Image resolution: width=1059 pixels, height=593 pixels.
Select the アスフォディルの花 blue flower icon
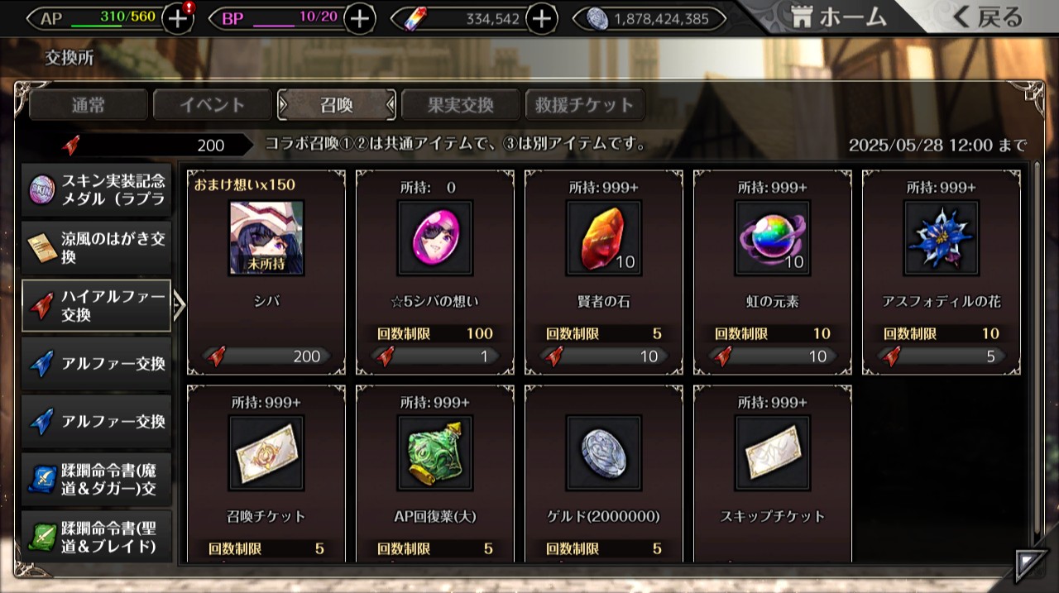tap(942, 238)
